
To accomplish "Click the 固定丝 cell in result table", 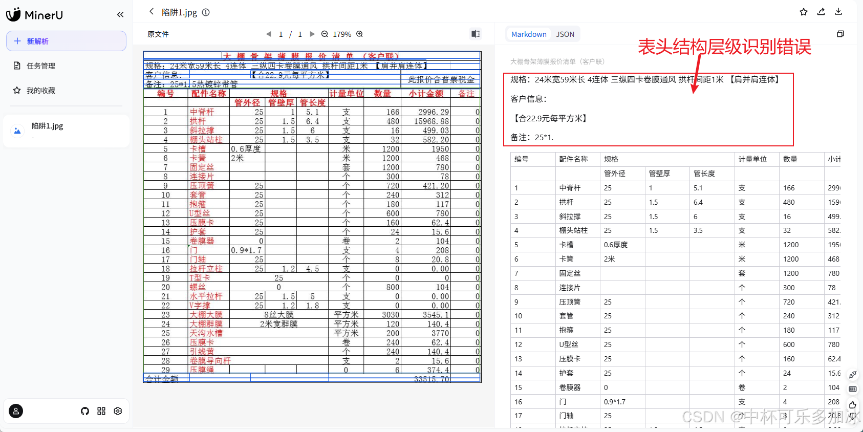I will (x=577, y=273).
